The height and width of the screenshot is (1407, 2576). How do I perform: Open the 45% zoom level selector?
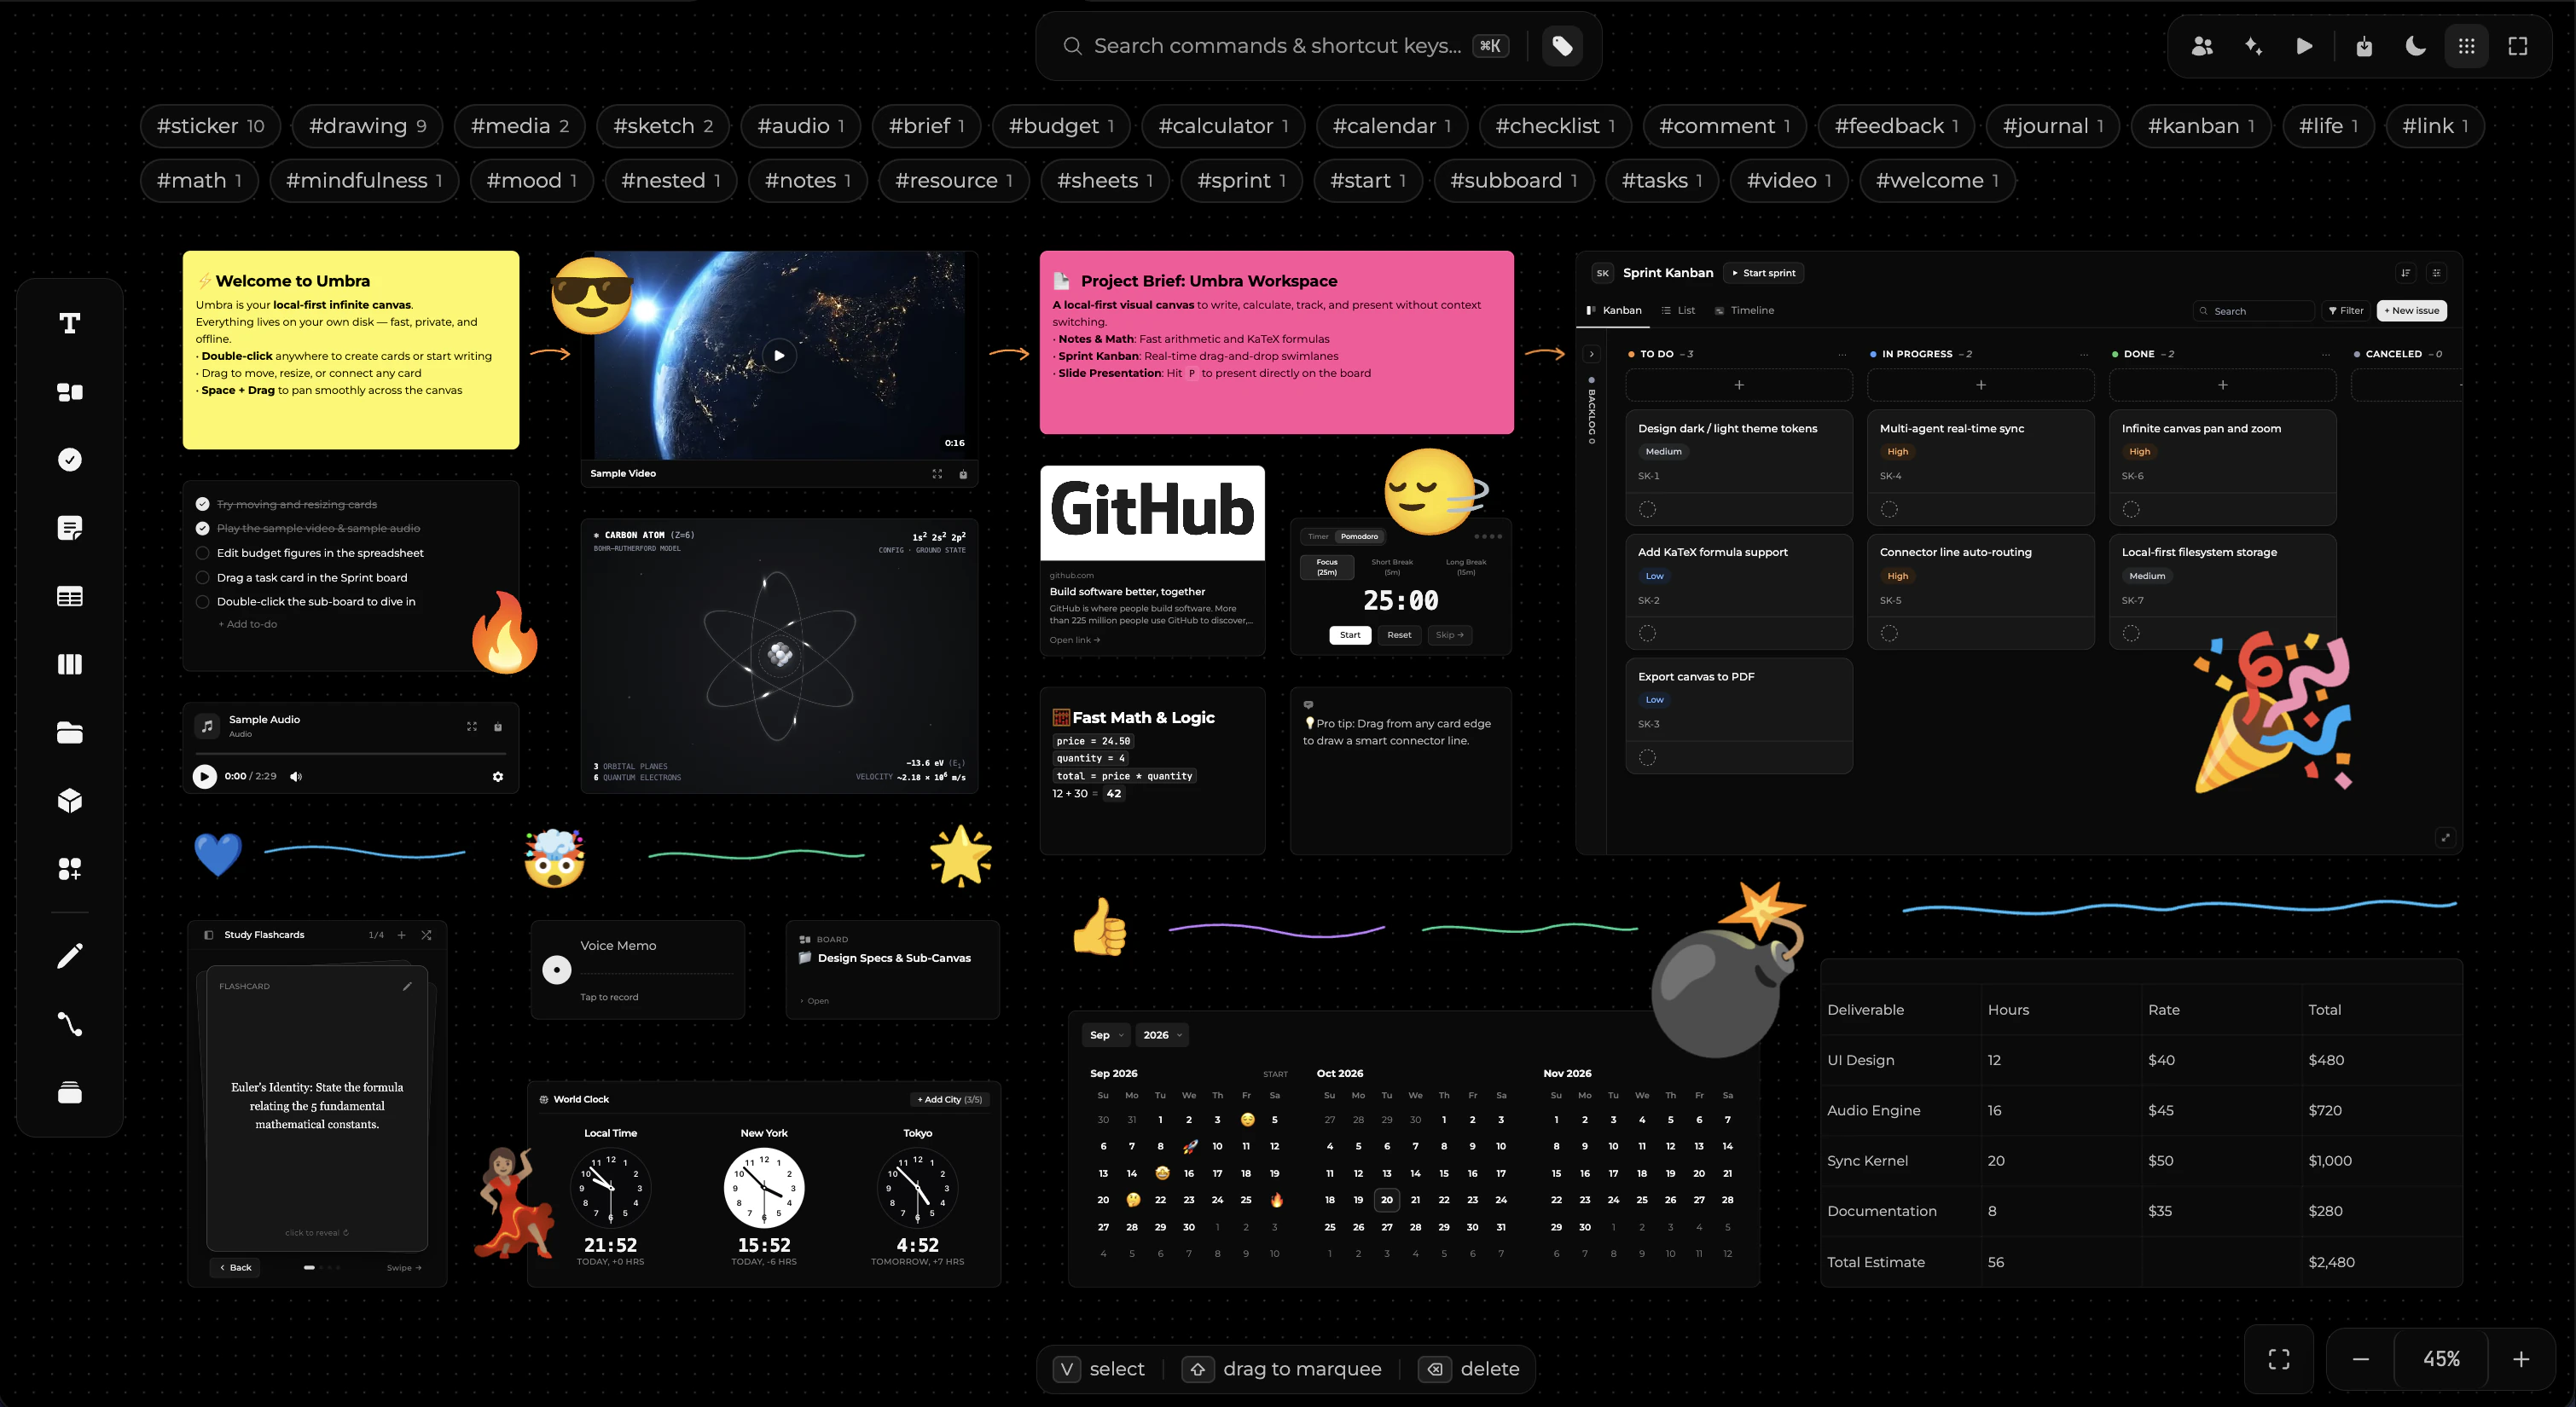tap(2441, 1359)
